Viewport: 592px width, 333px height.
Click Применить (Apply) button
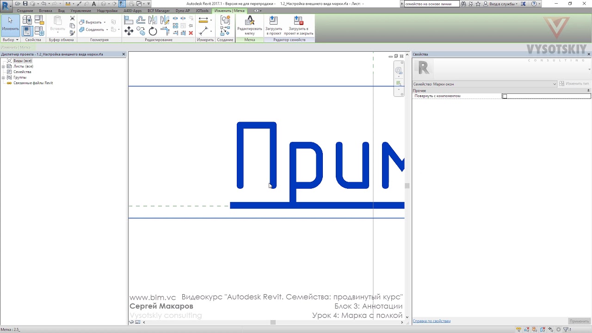click(579, 321)
